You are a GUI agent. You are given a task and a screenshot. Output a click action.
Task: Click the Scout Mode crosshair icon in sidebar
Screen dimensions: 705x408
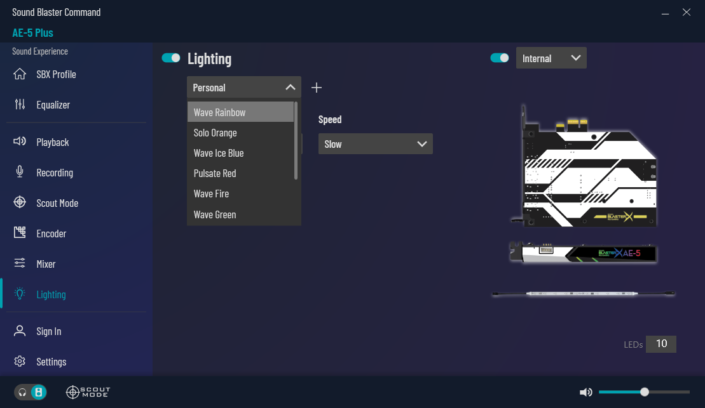tap(20, 202)
